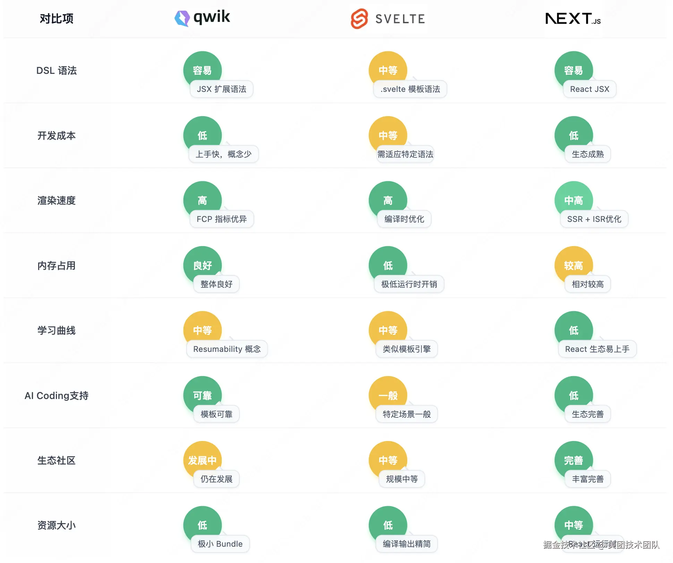
Task: Click the 对比项 column header
Action: [x=57, y=19]
